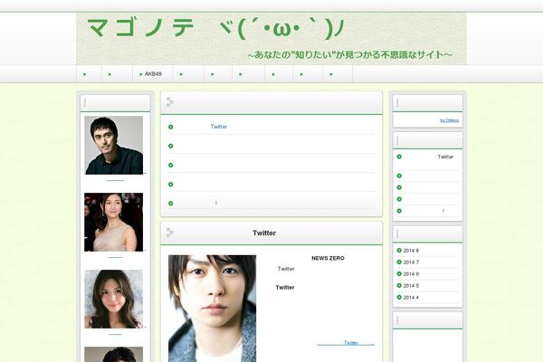
Task: Click the banner tagline あなたの"知りたい"が見つかる不思議なサイト
Action: point(349,54)
